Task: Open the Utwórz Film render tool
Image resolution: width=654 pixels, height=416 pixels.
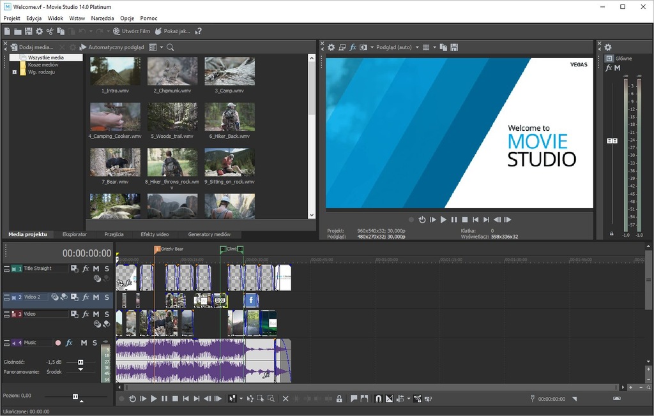Action: [131, 31]
